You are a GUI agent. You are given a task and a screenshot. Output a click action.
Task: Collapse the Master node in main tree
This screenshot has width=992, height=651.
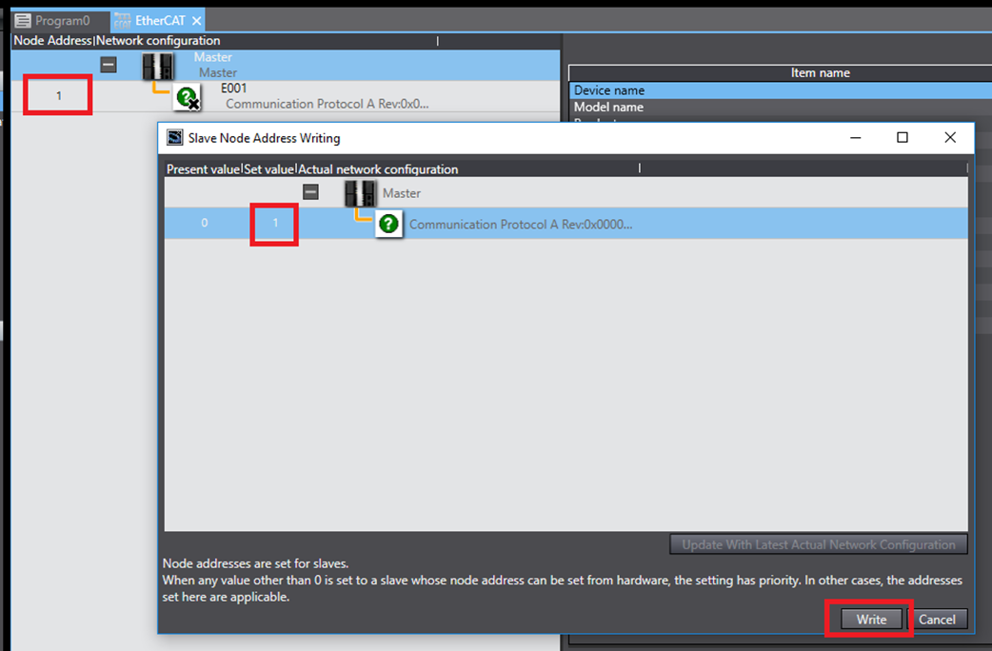click(109, 65)
